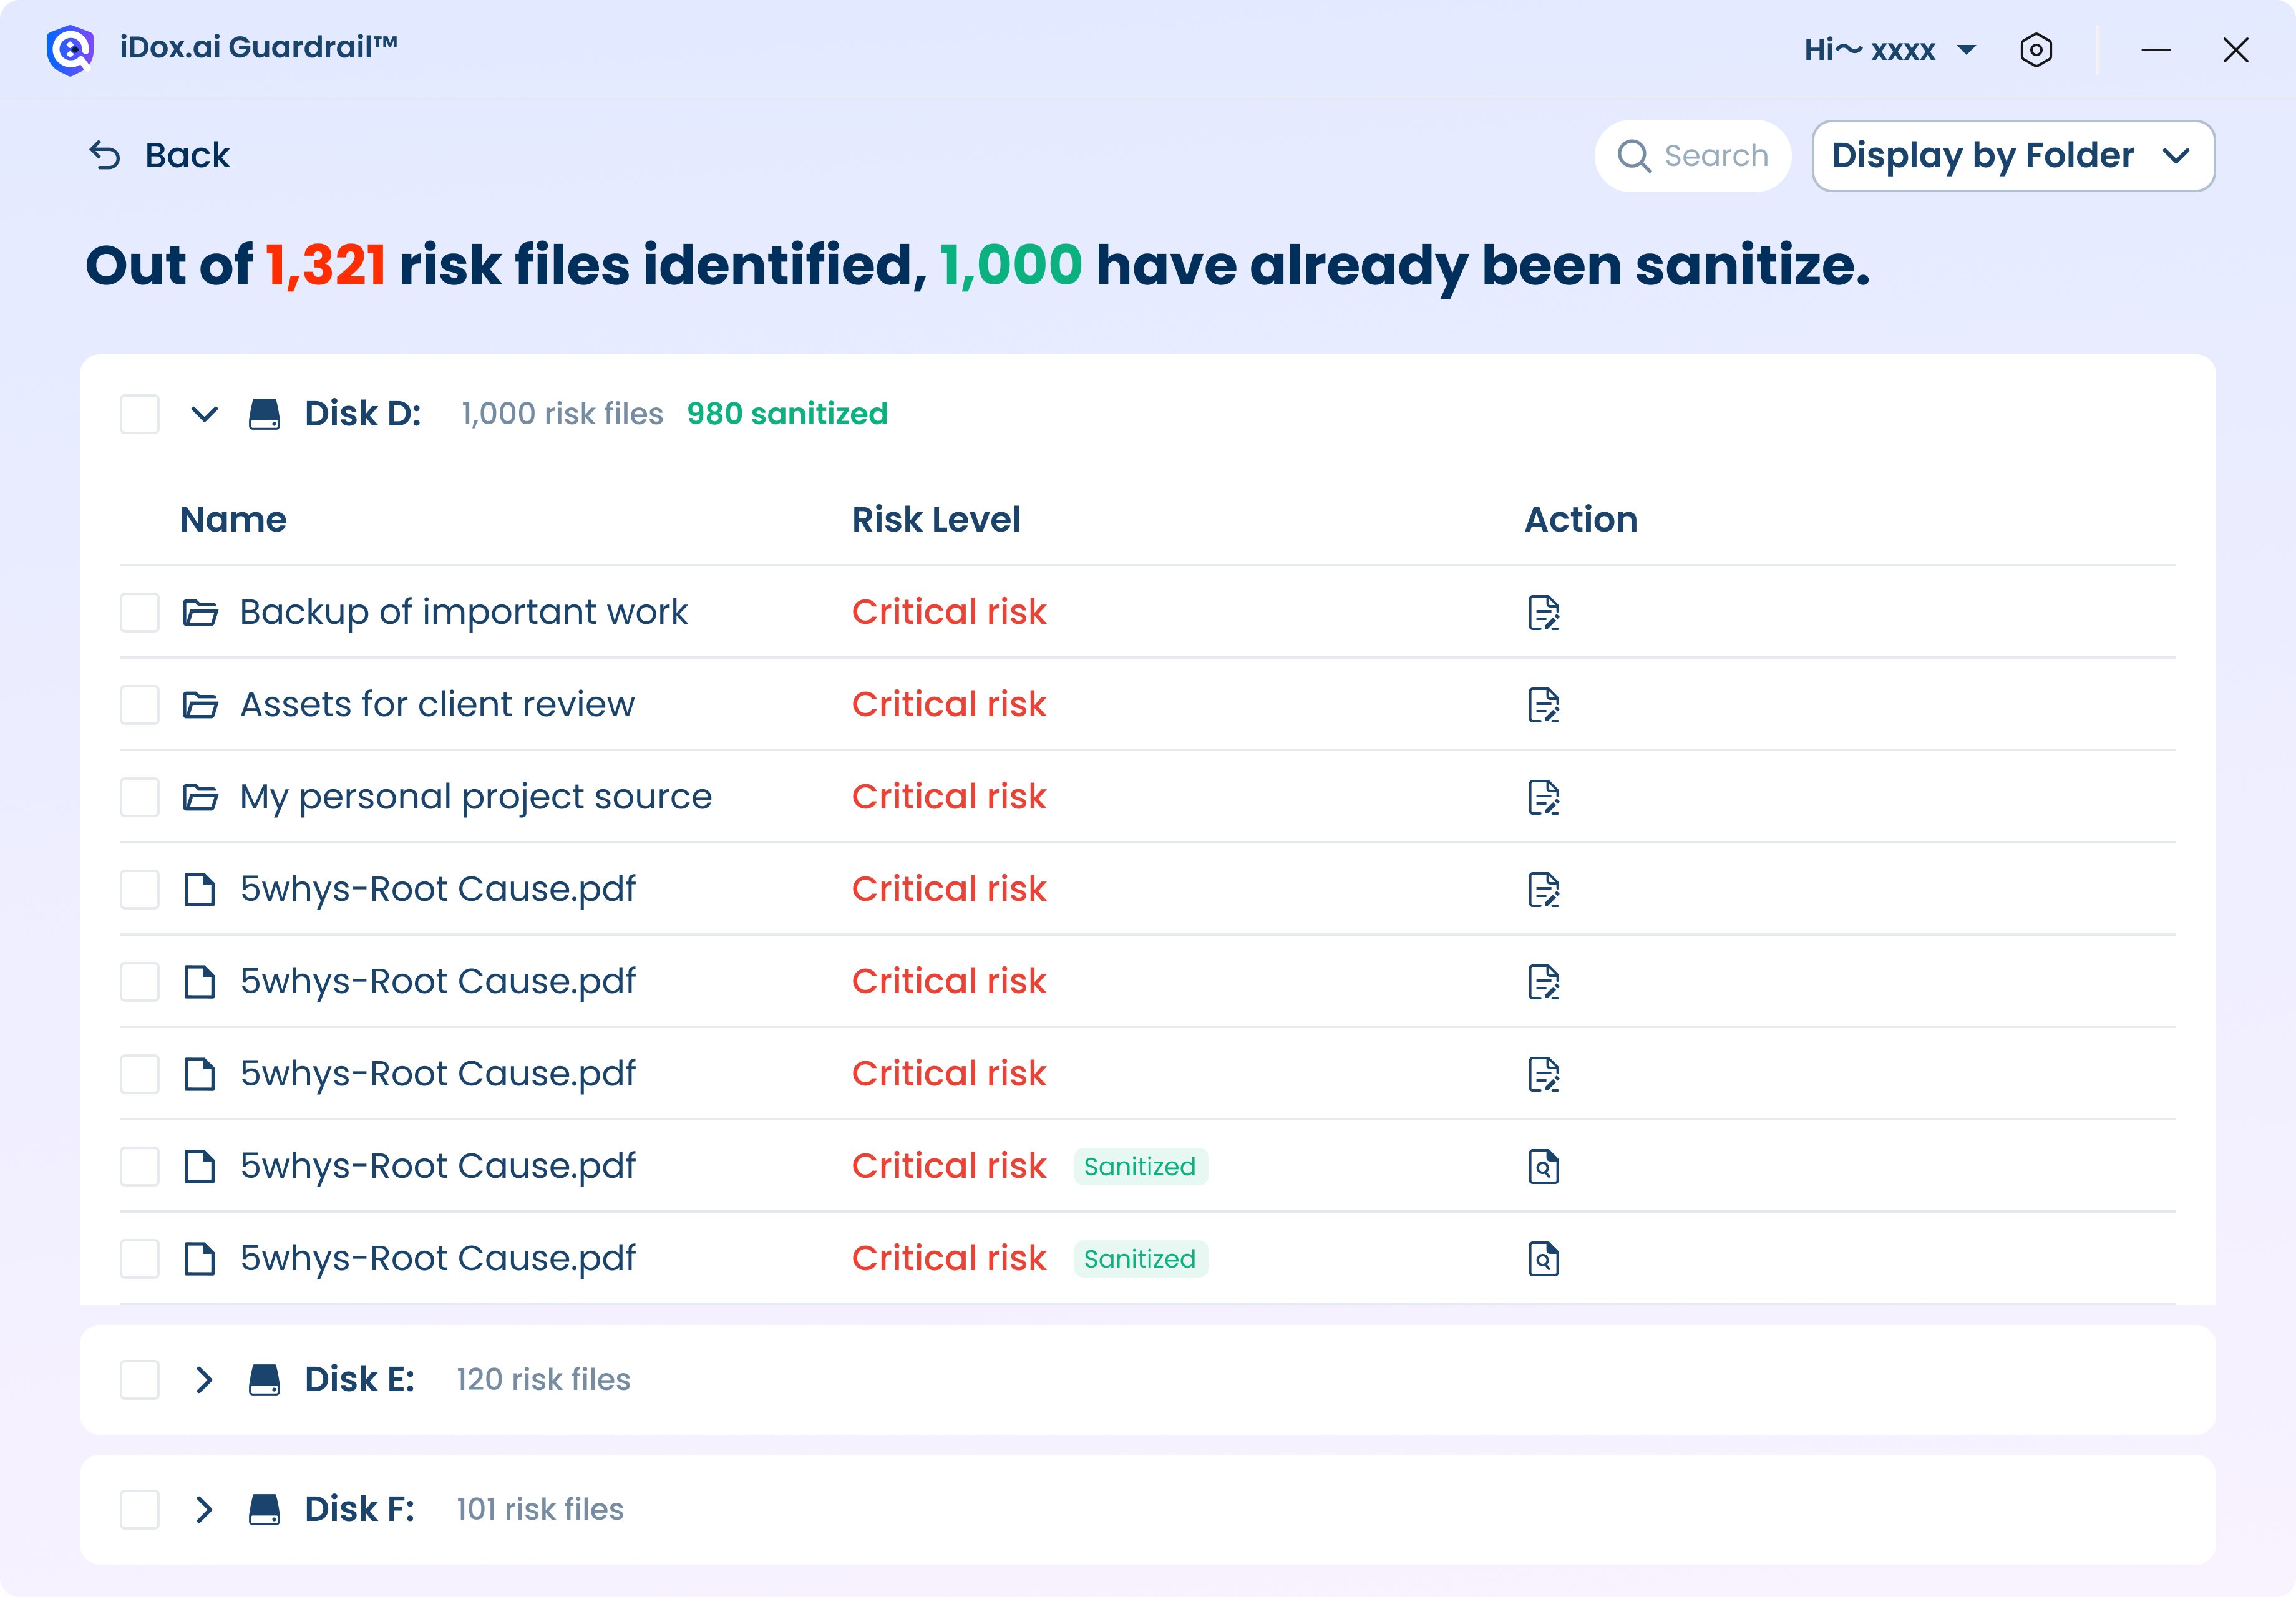Open the Display by Folder dropdown
2296x1597 pixels.
[2012, 156]
